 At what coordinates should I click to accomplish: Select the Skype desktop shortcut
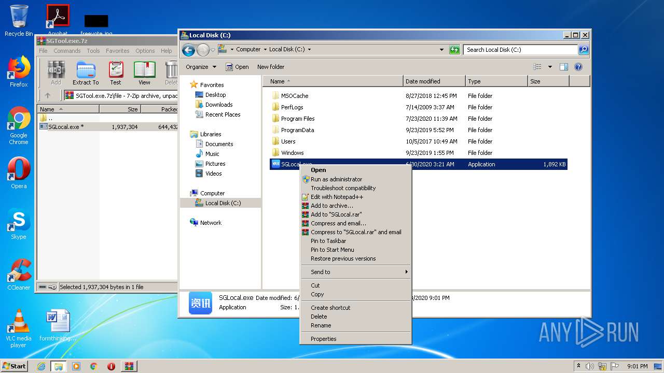tap(19, 224)
